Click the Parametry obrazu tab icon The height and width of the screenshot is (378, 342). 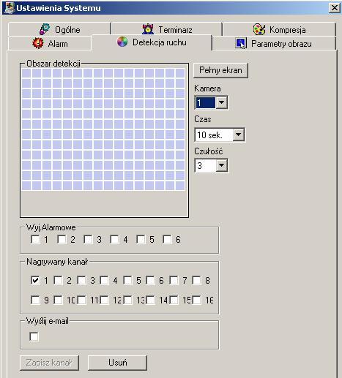(x=241, y=43)
